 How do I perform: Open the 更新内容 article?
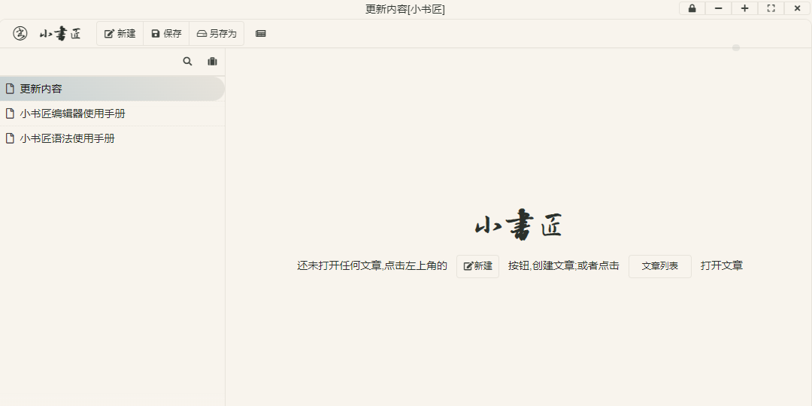[x=112, y=89]
